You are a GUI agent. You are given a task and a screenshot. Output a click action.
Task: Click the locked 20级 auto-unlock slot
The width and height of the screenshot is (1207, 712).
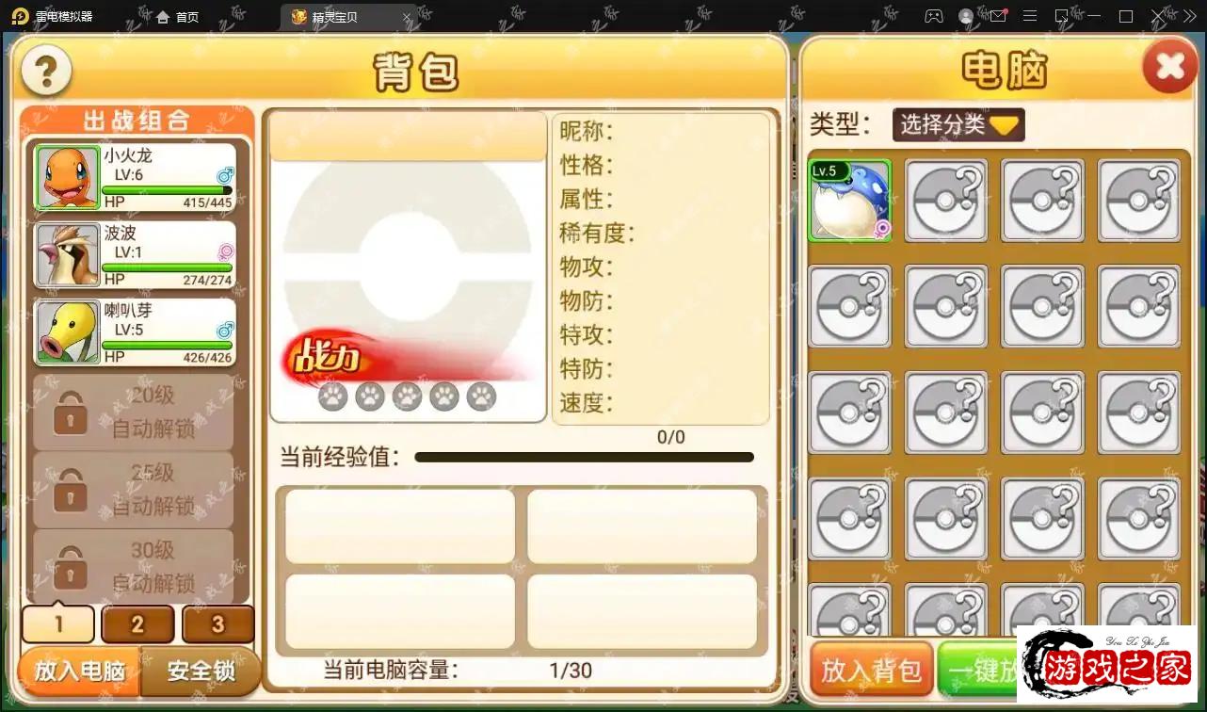pos(133,412)
